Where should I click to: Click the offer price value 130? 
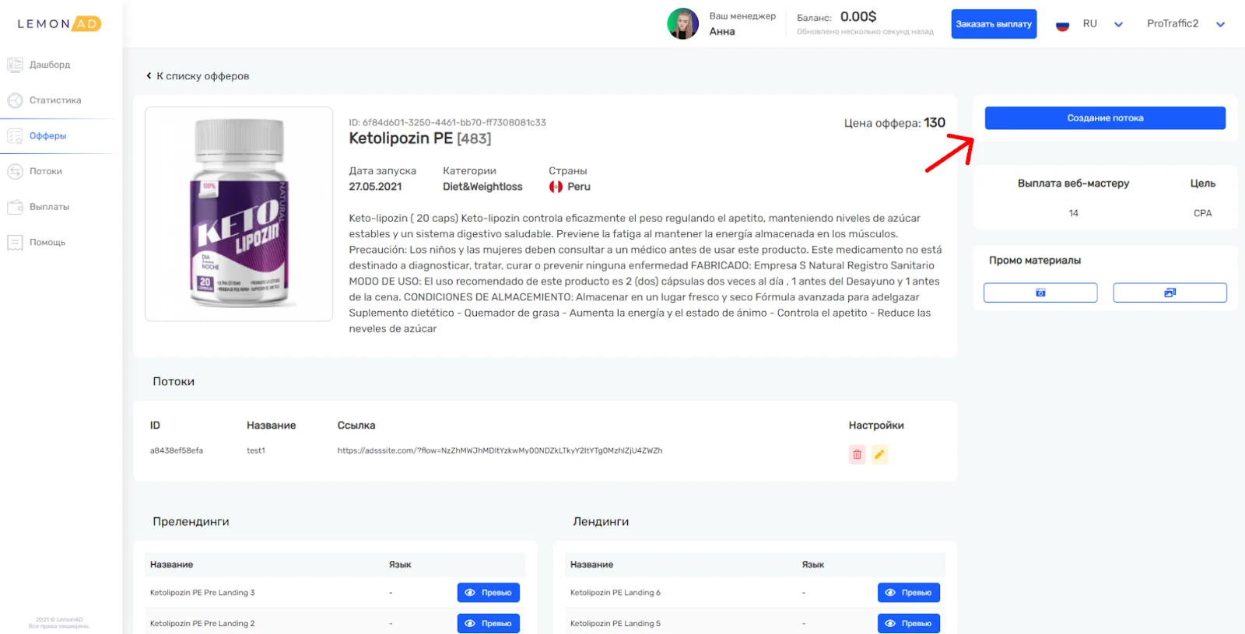[935, 123]
